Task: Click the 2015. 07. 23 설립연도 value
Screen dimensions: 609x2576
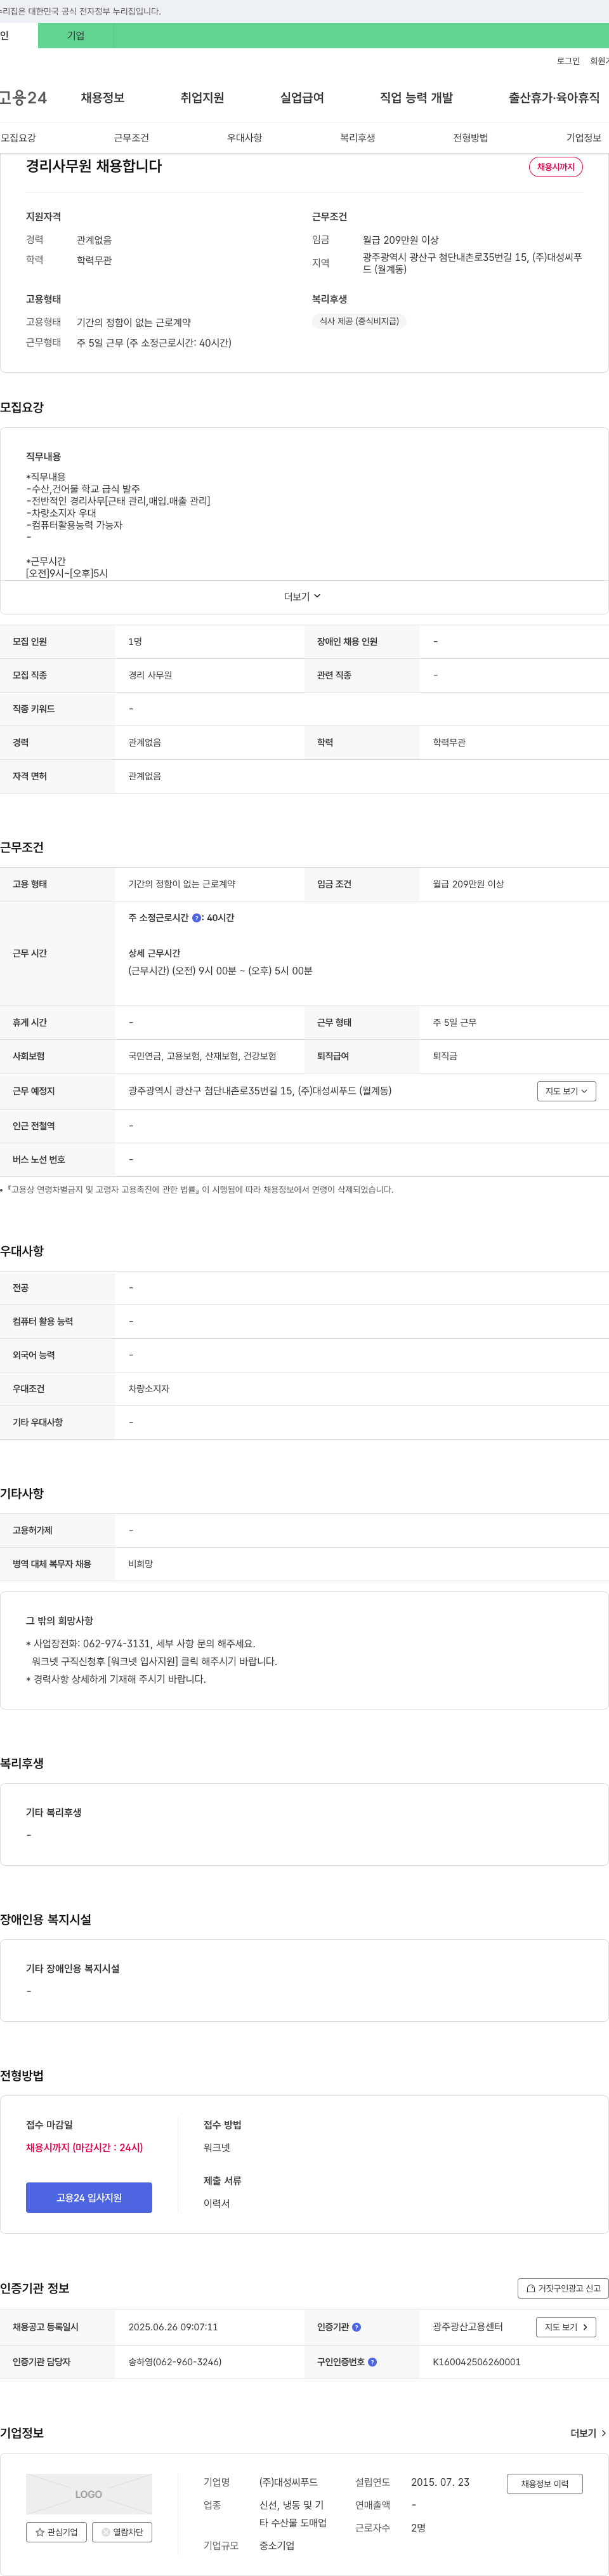Action: pyautogui.click(x=440, y=2482)
